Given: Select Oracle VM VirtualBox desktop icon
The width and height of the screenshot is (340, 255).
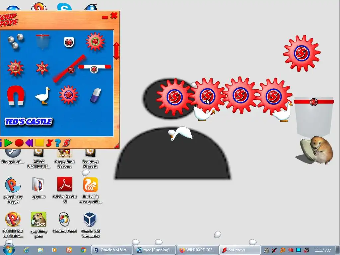Looking at the screenshot, I should point(90,225).
